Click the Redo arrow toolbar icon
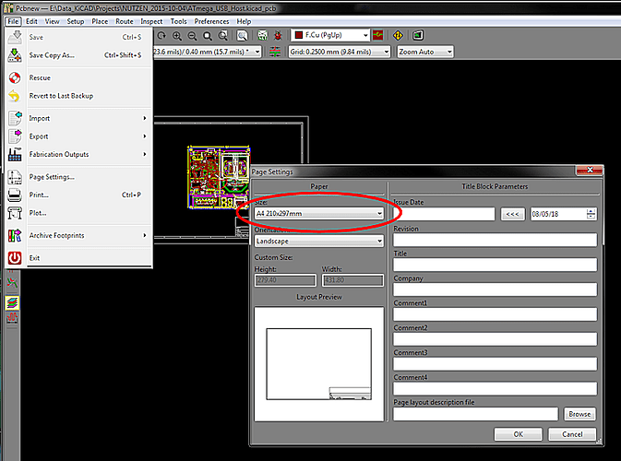 point(161,36)
